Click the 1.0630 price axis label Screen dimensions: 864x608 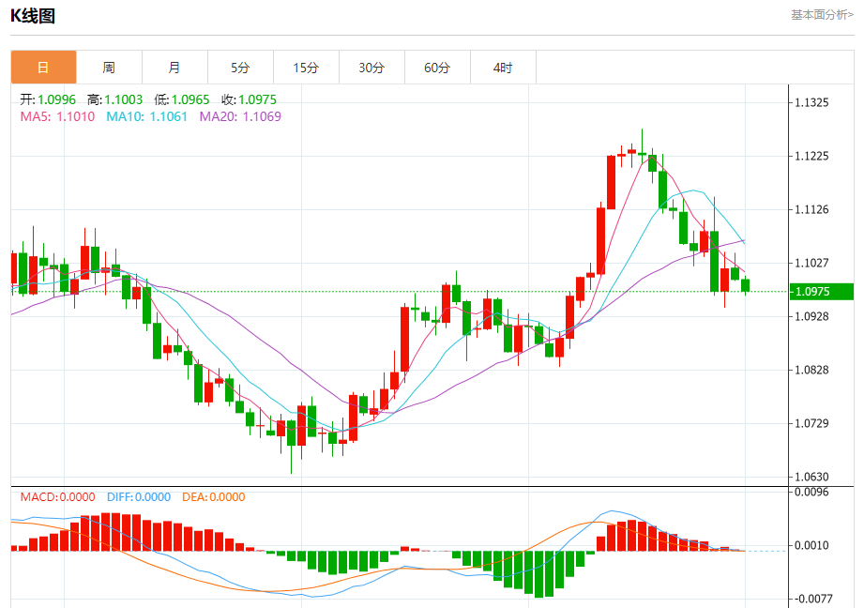point(811,477)
